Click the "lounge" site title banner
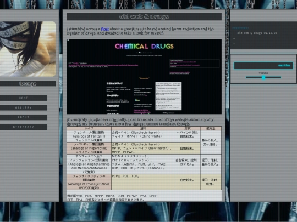 tap(28, 84)
